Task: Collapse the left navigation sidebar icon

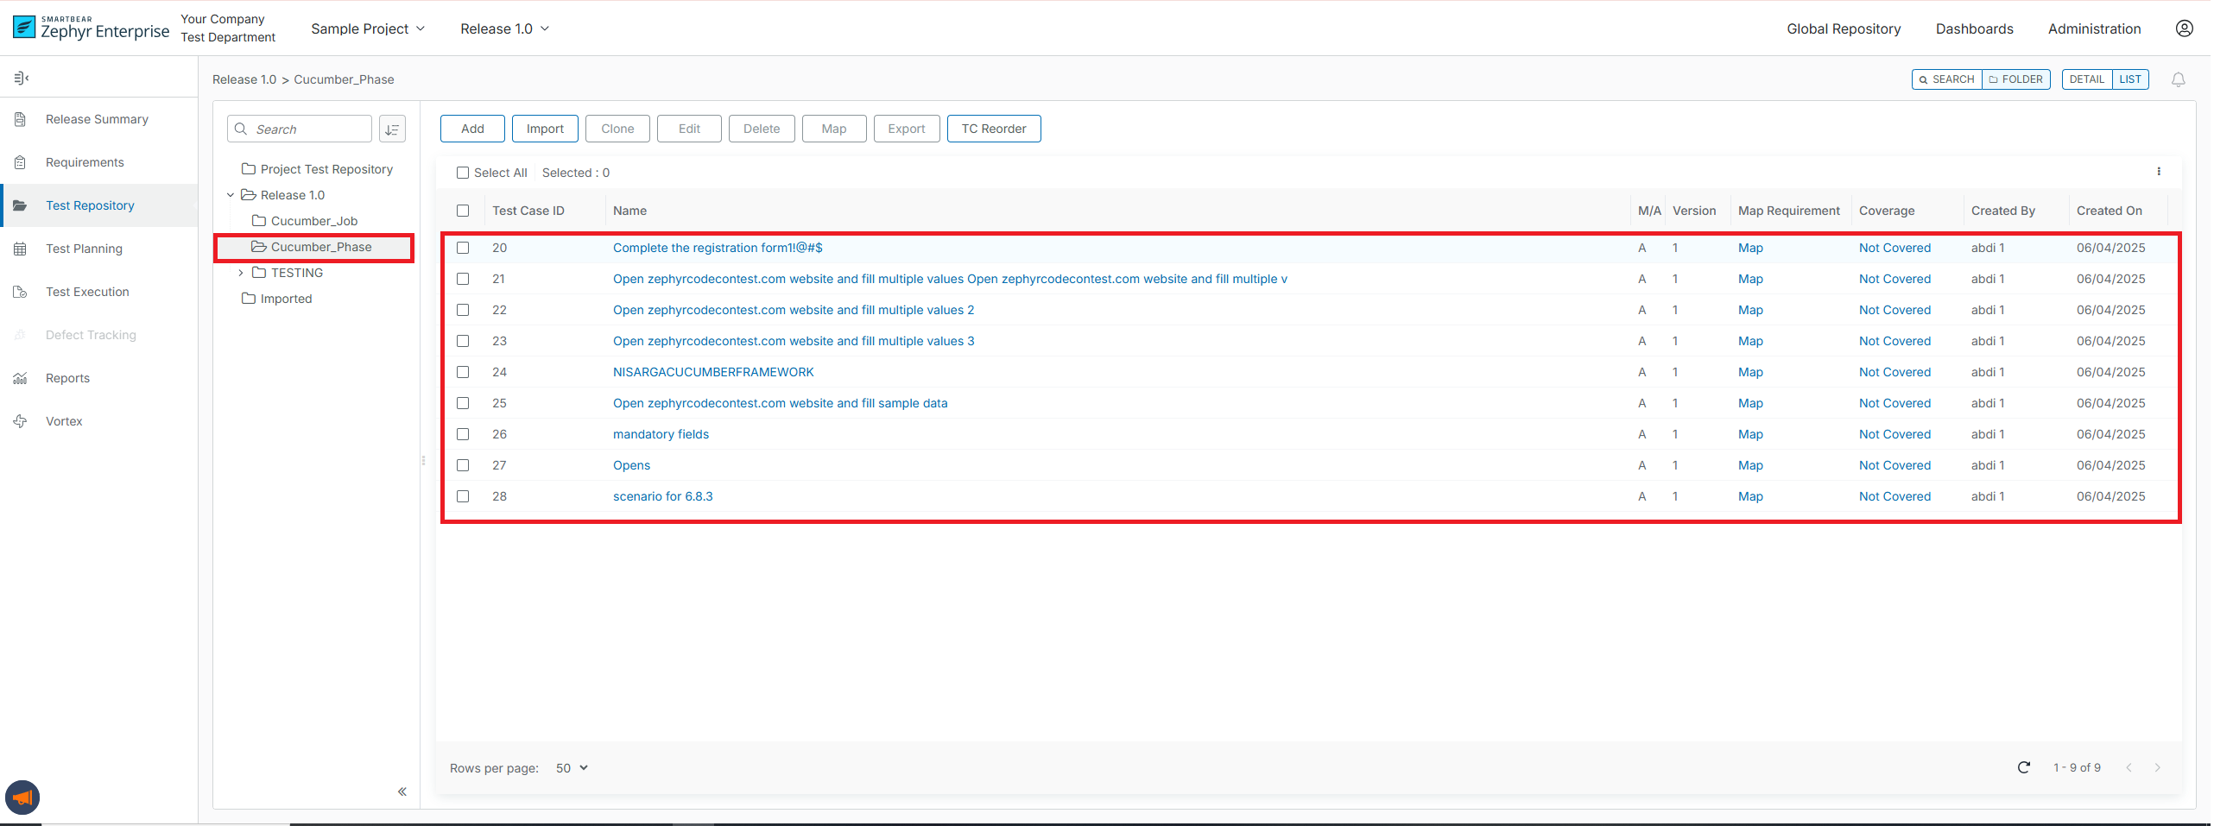Action: click(x=22, y=79)
